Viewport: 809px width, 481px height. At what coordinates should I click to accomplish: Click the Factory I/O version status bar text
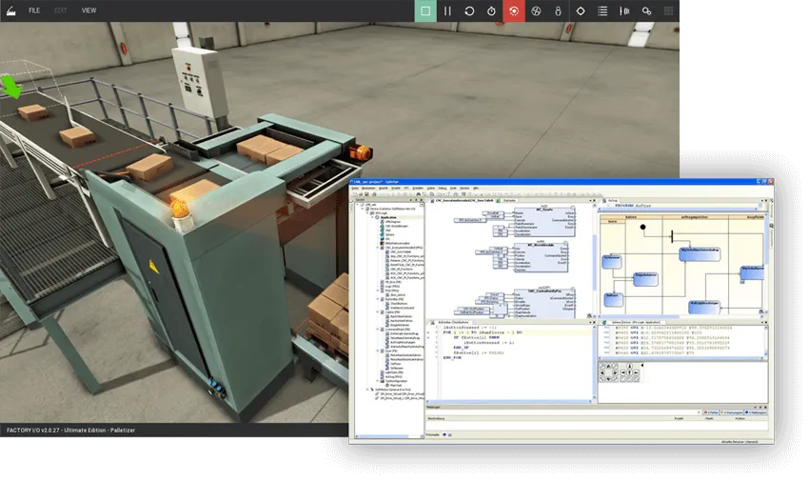[x=70, y=430]
